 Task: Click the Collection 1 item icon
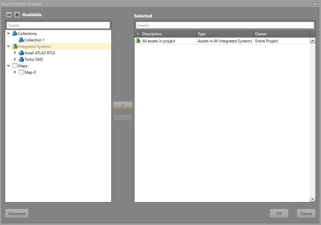(21, 40)
